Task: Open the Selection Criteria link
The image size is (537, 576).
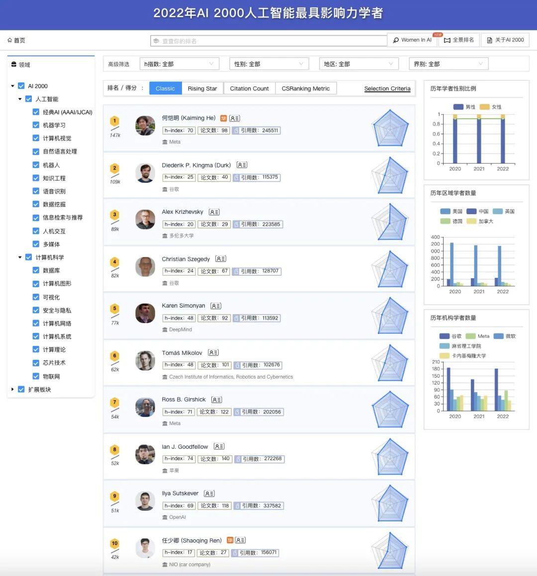Action: coord(387,88)
